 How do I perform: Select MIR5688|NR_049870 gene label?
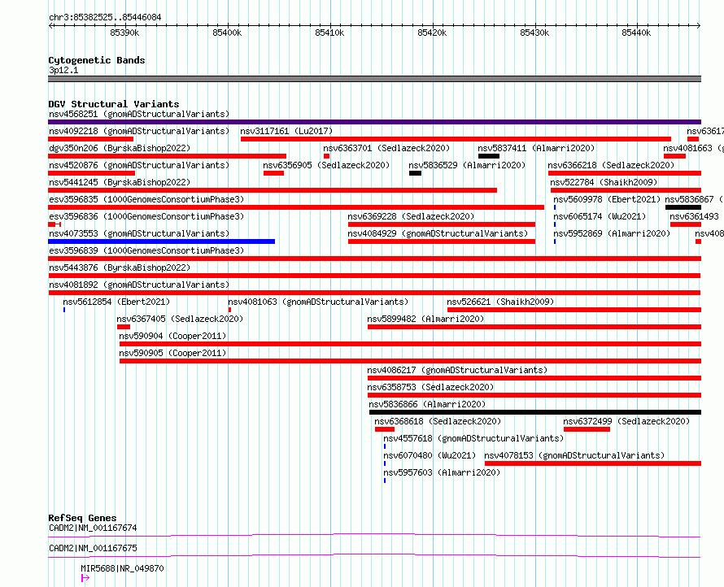122,568
